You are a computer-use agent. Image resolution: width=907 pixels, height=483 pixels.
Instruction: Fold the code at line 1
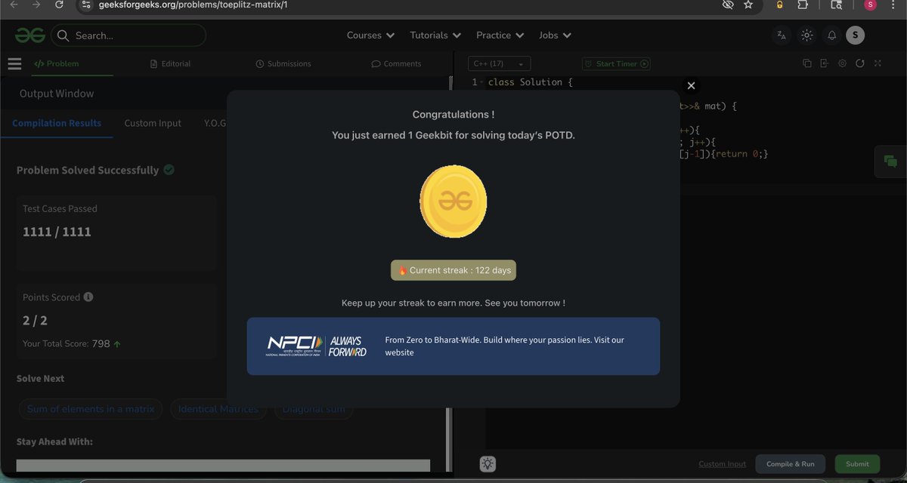(x=482, y=82)
